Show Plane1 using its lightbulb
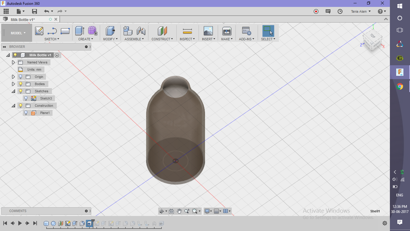The width and height of the screenshot is (410, 231). [x=26, y=113]
